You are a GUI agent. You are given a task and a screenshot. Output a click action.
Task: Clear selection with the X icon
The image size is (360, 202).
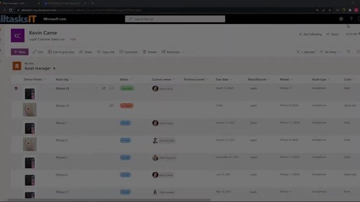pos(298,52)
